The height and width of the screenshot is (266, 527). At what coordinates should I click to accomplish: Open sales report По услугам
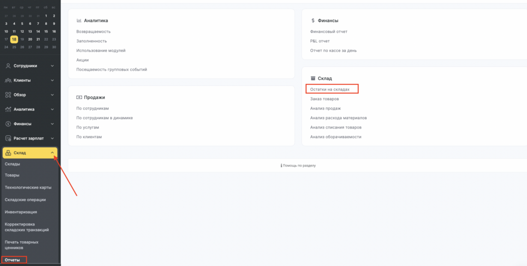[87, 127]
